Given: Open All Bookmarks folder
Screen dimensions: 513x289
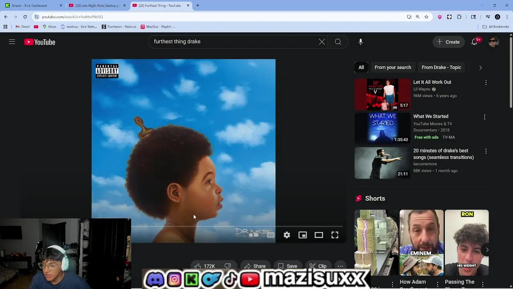Looking at the screenshot, I should point(496,26).
